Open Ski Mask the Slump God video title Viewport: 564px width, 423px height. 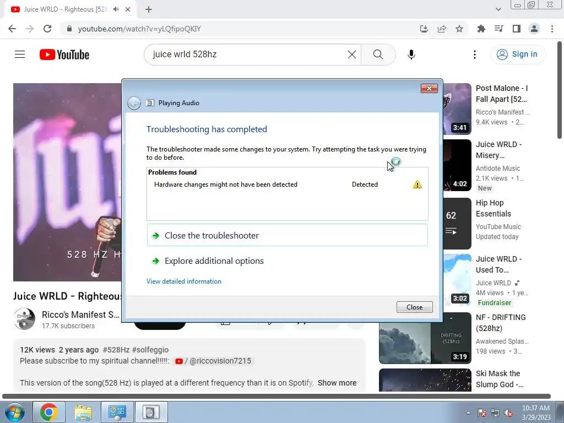(500, 379)
